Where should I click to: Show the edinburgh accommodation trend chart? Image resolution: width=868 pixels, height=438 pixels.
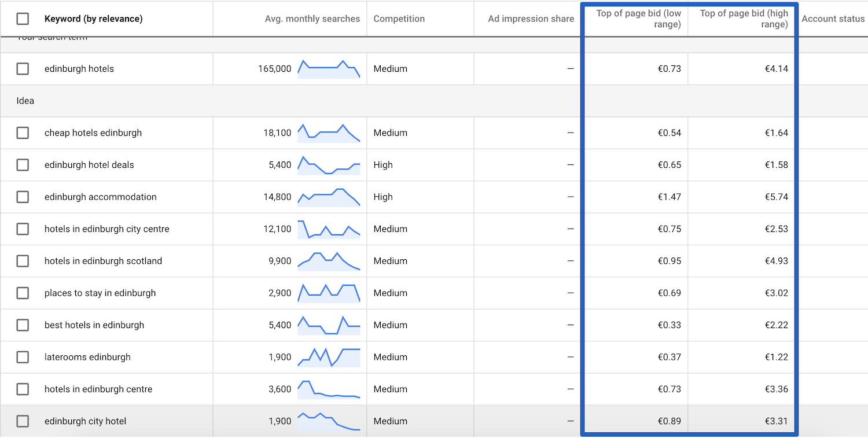point(329,197)
